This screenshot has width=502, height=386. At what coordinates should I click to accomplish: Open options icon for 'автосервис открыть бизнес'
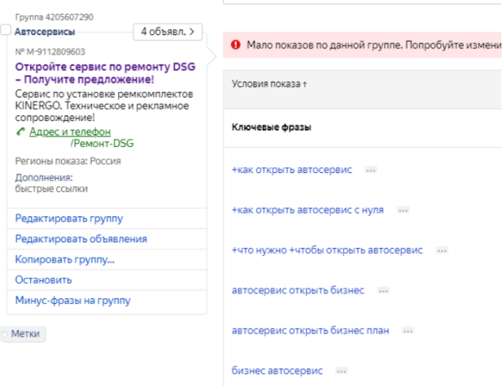click(x=383, y=291)
